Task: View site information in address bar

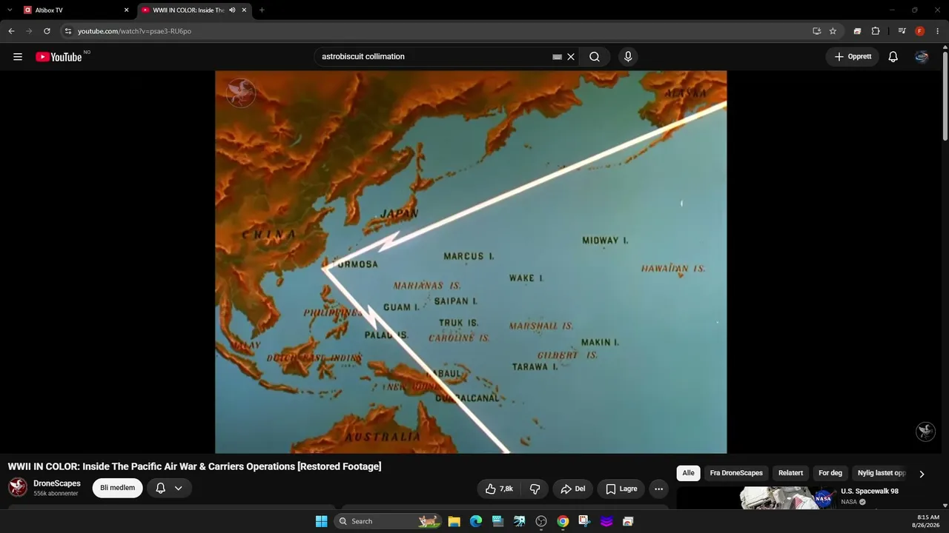Action: pos(67,31)
